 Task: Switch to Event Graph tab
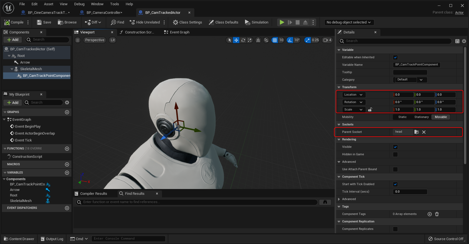pyautogui.click(x=177, y=32)
